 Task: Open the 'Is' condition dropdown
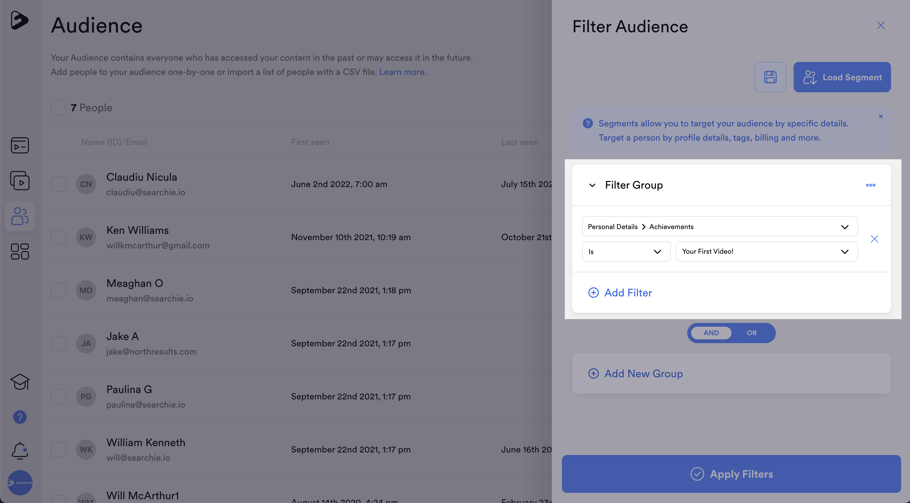tap(626, 251)
